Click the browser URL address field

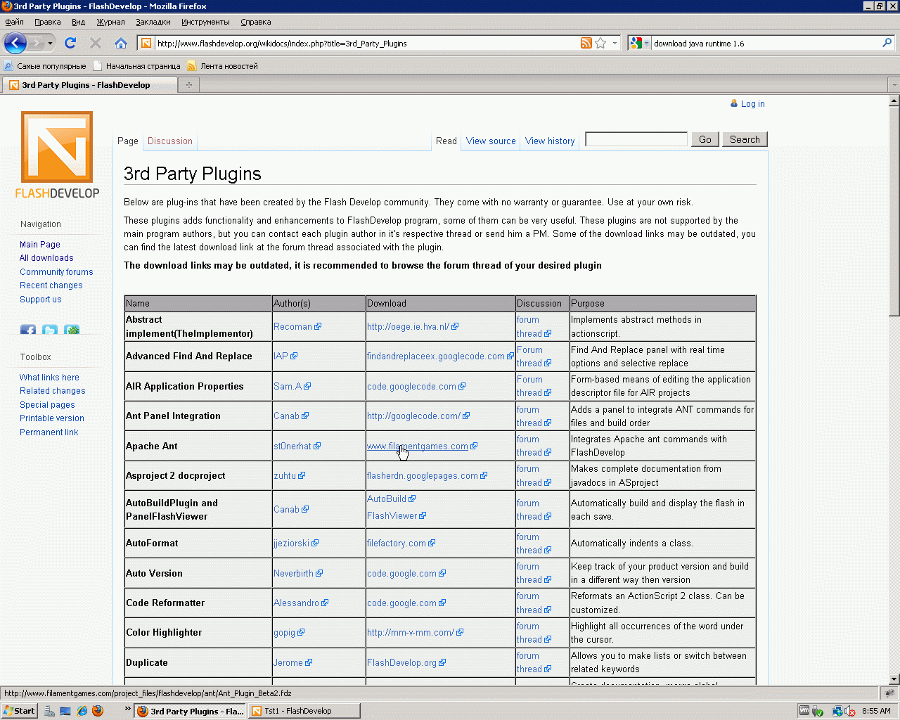[x=366, y=44]
